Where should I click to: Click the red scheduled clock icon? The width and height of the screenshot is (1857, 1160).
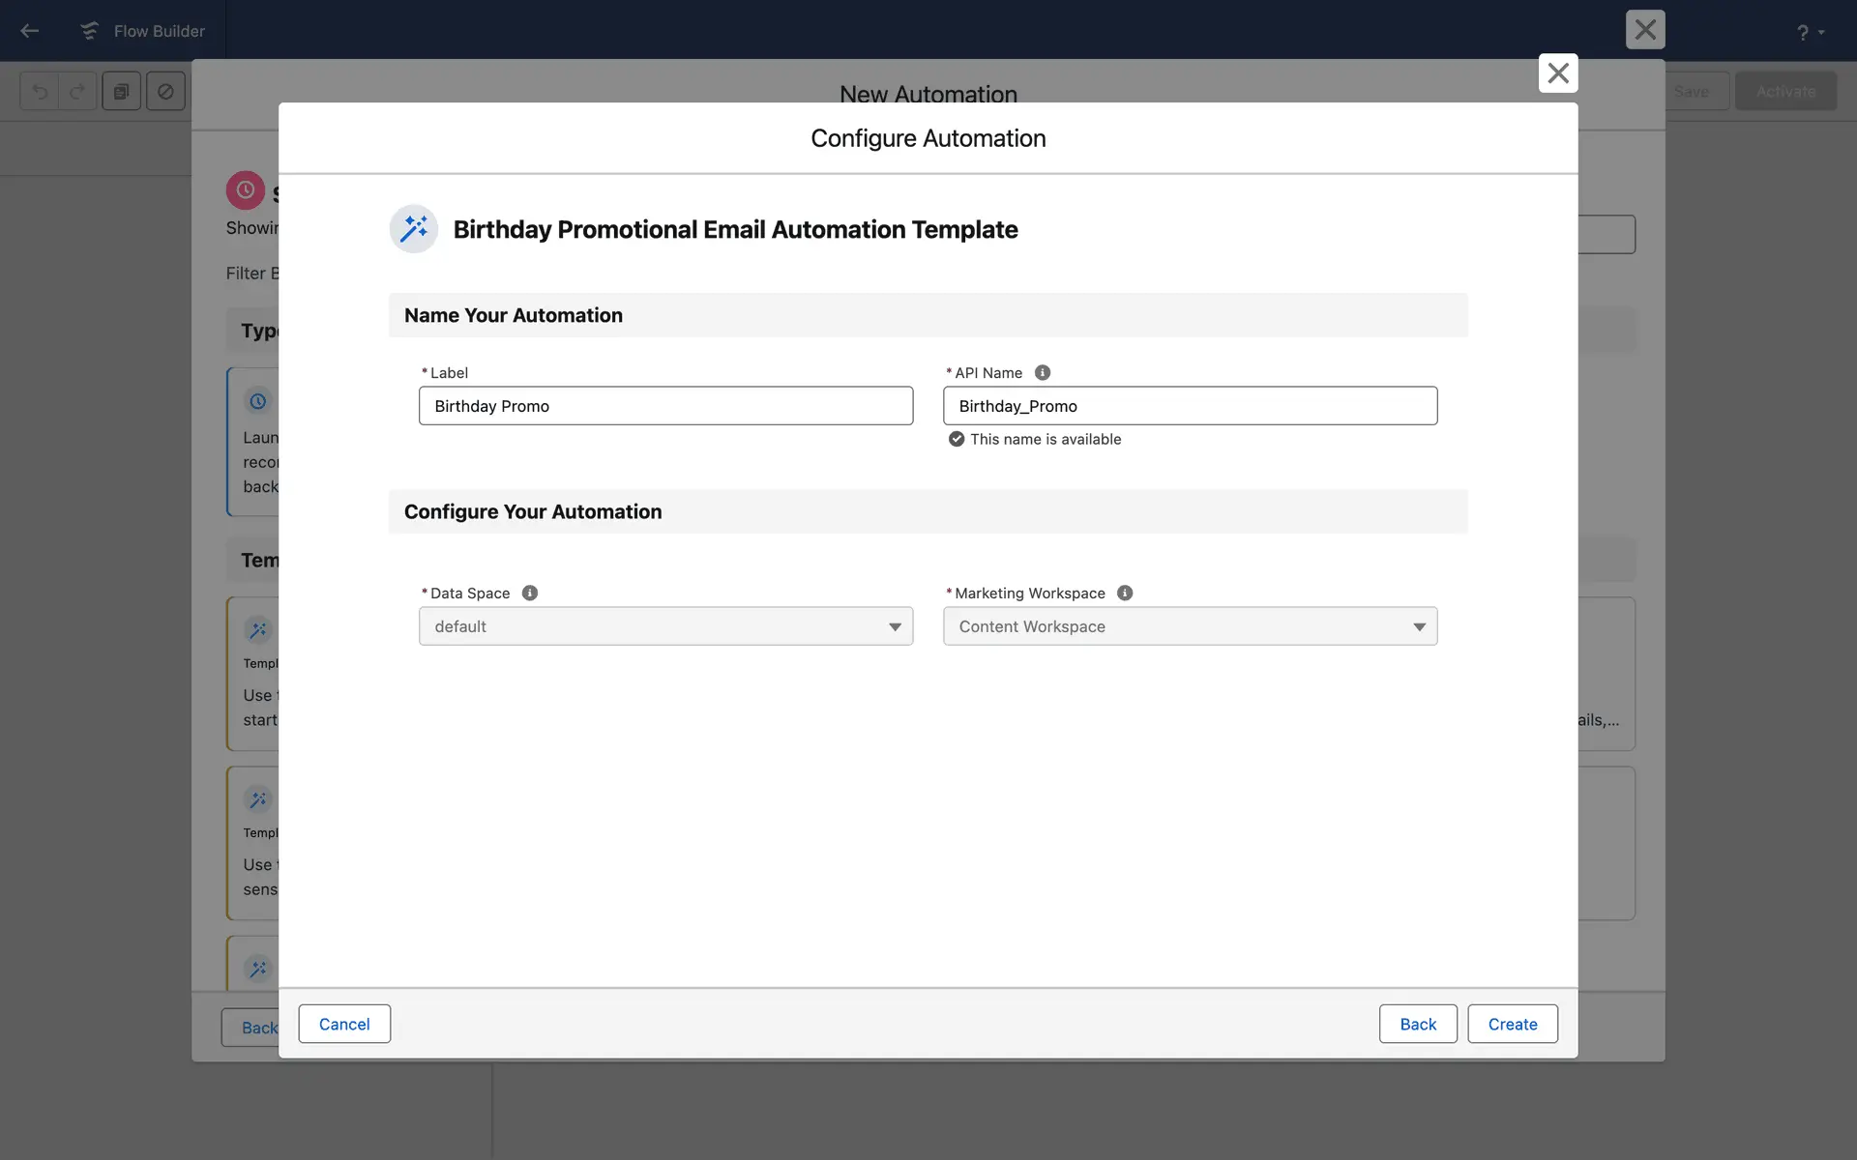(246, 190)
